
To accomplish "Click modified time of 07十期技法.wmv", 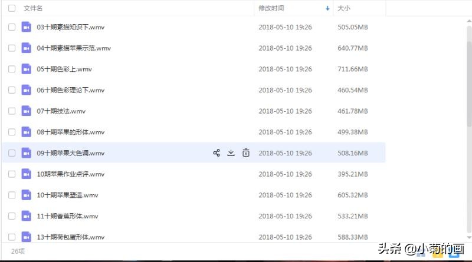I will coord(285,111).
